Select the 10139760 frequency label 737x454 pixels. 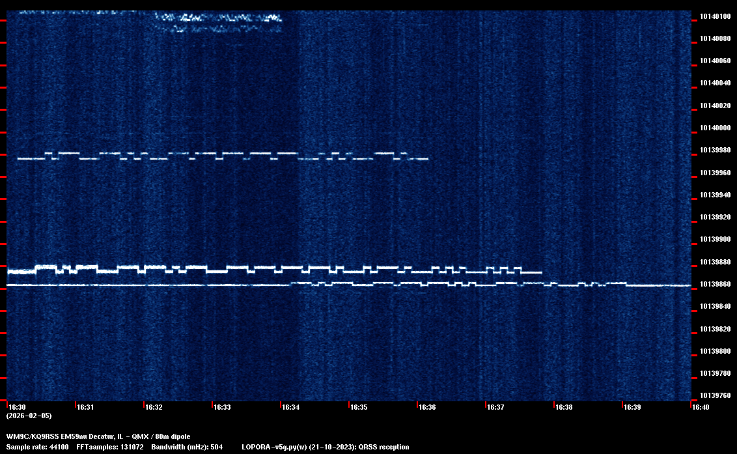pyautogui.click(x=714, y=395)
